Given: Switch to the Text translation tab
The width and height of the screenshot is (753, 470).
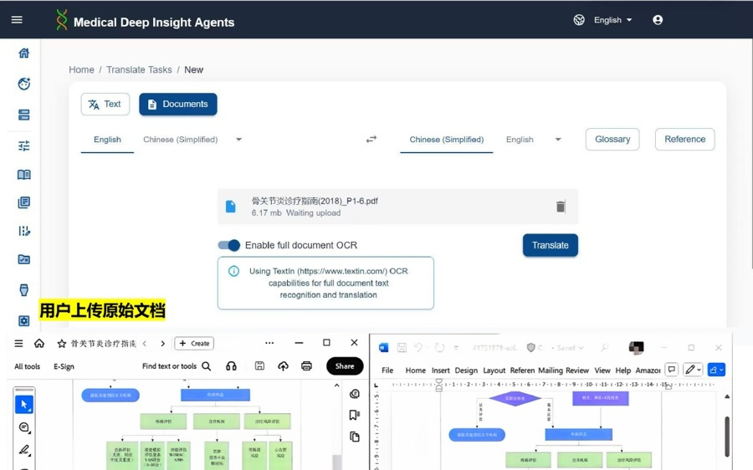Looking at the screenshot, I should (x=105, y=105).
